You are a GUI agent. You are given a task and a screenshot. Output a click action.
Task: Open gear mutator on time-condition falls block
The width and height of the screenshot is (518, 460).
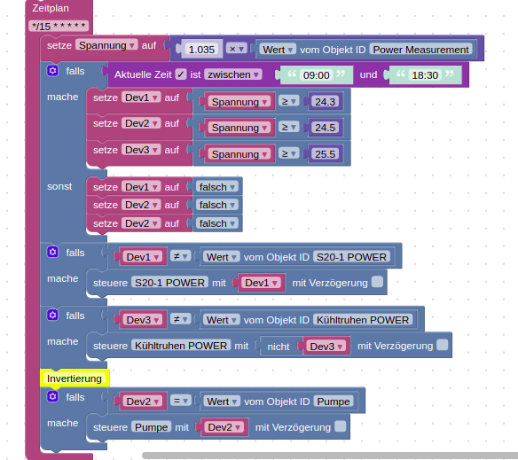click(52, 71)
